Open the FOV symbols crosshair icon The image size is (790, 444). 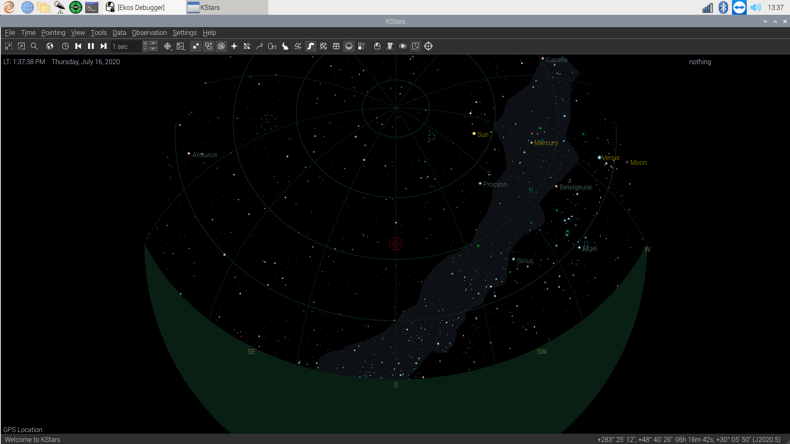click(428, 46)
